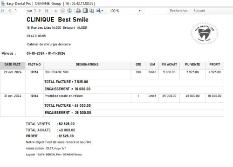233x167 pixels.
Task: Click the U.M column header
Action: point(152,65)
